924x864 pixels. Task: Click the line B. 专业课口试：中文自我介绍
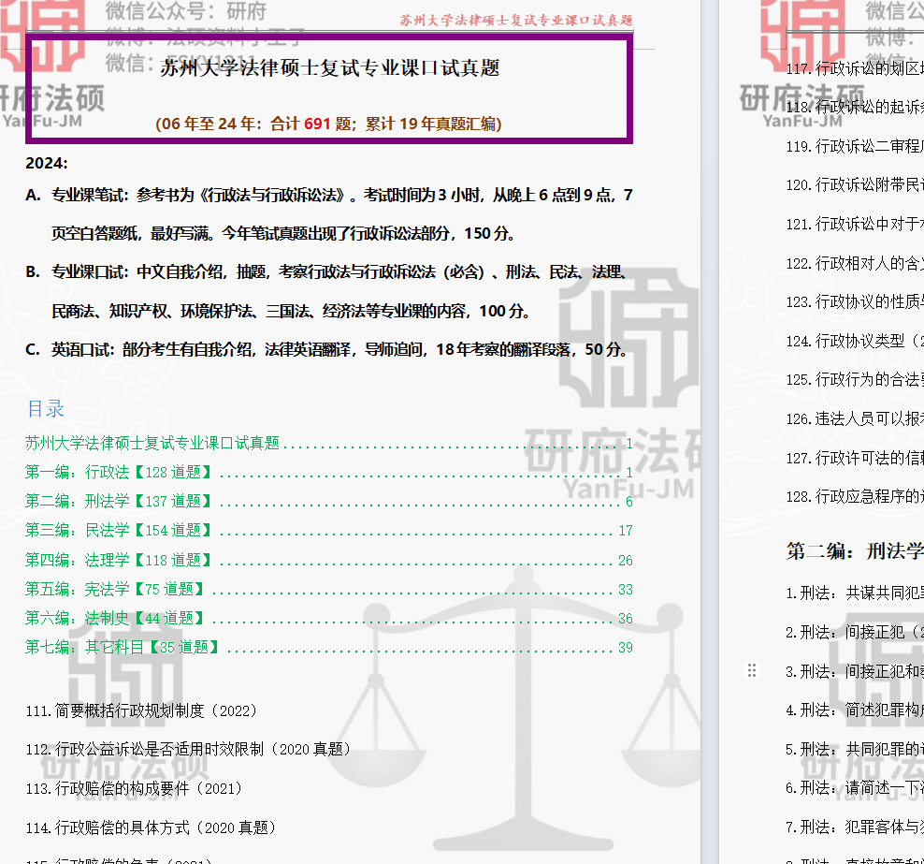coord(325,271)
